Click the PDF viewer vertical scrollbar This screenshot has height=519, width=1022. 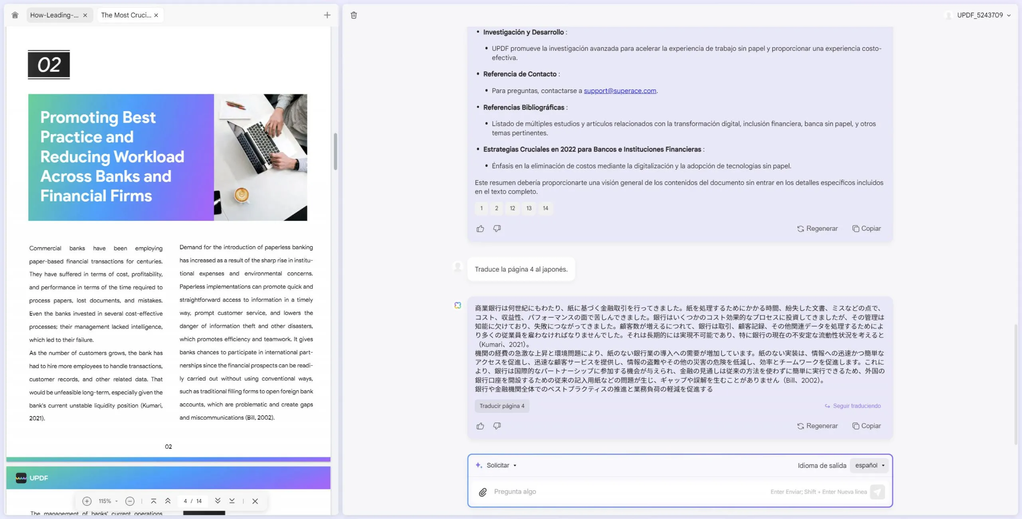click(x=335, y=151)
